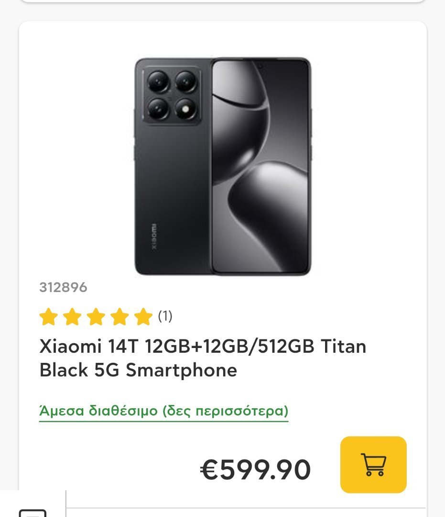
Task: Open the Xiaomi 14T 12GB+12GB/512GB product title
Action: pyautogui.click(x=203, y=358)
